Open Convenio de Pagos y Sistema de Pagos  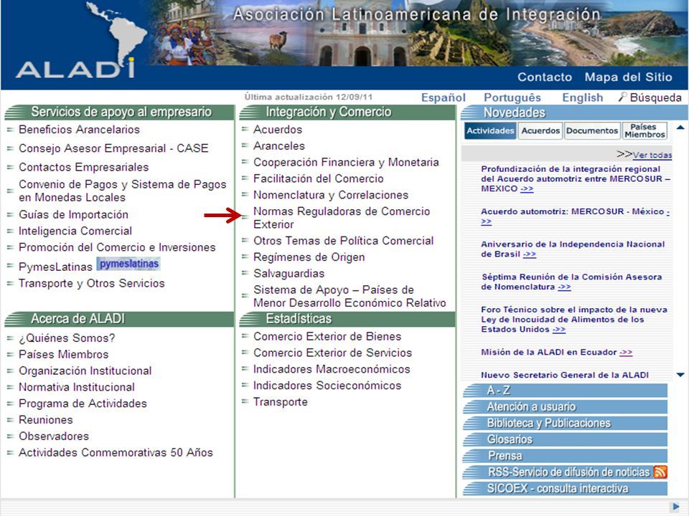122,191
